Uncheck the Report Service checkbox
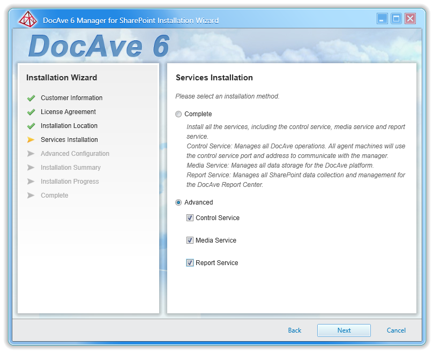Viewport: 433px width, 354px height. point(190,262)
